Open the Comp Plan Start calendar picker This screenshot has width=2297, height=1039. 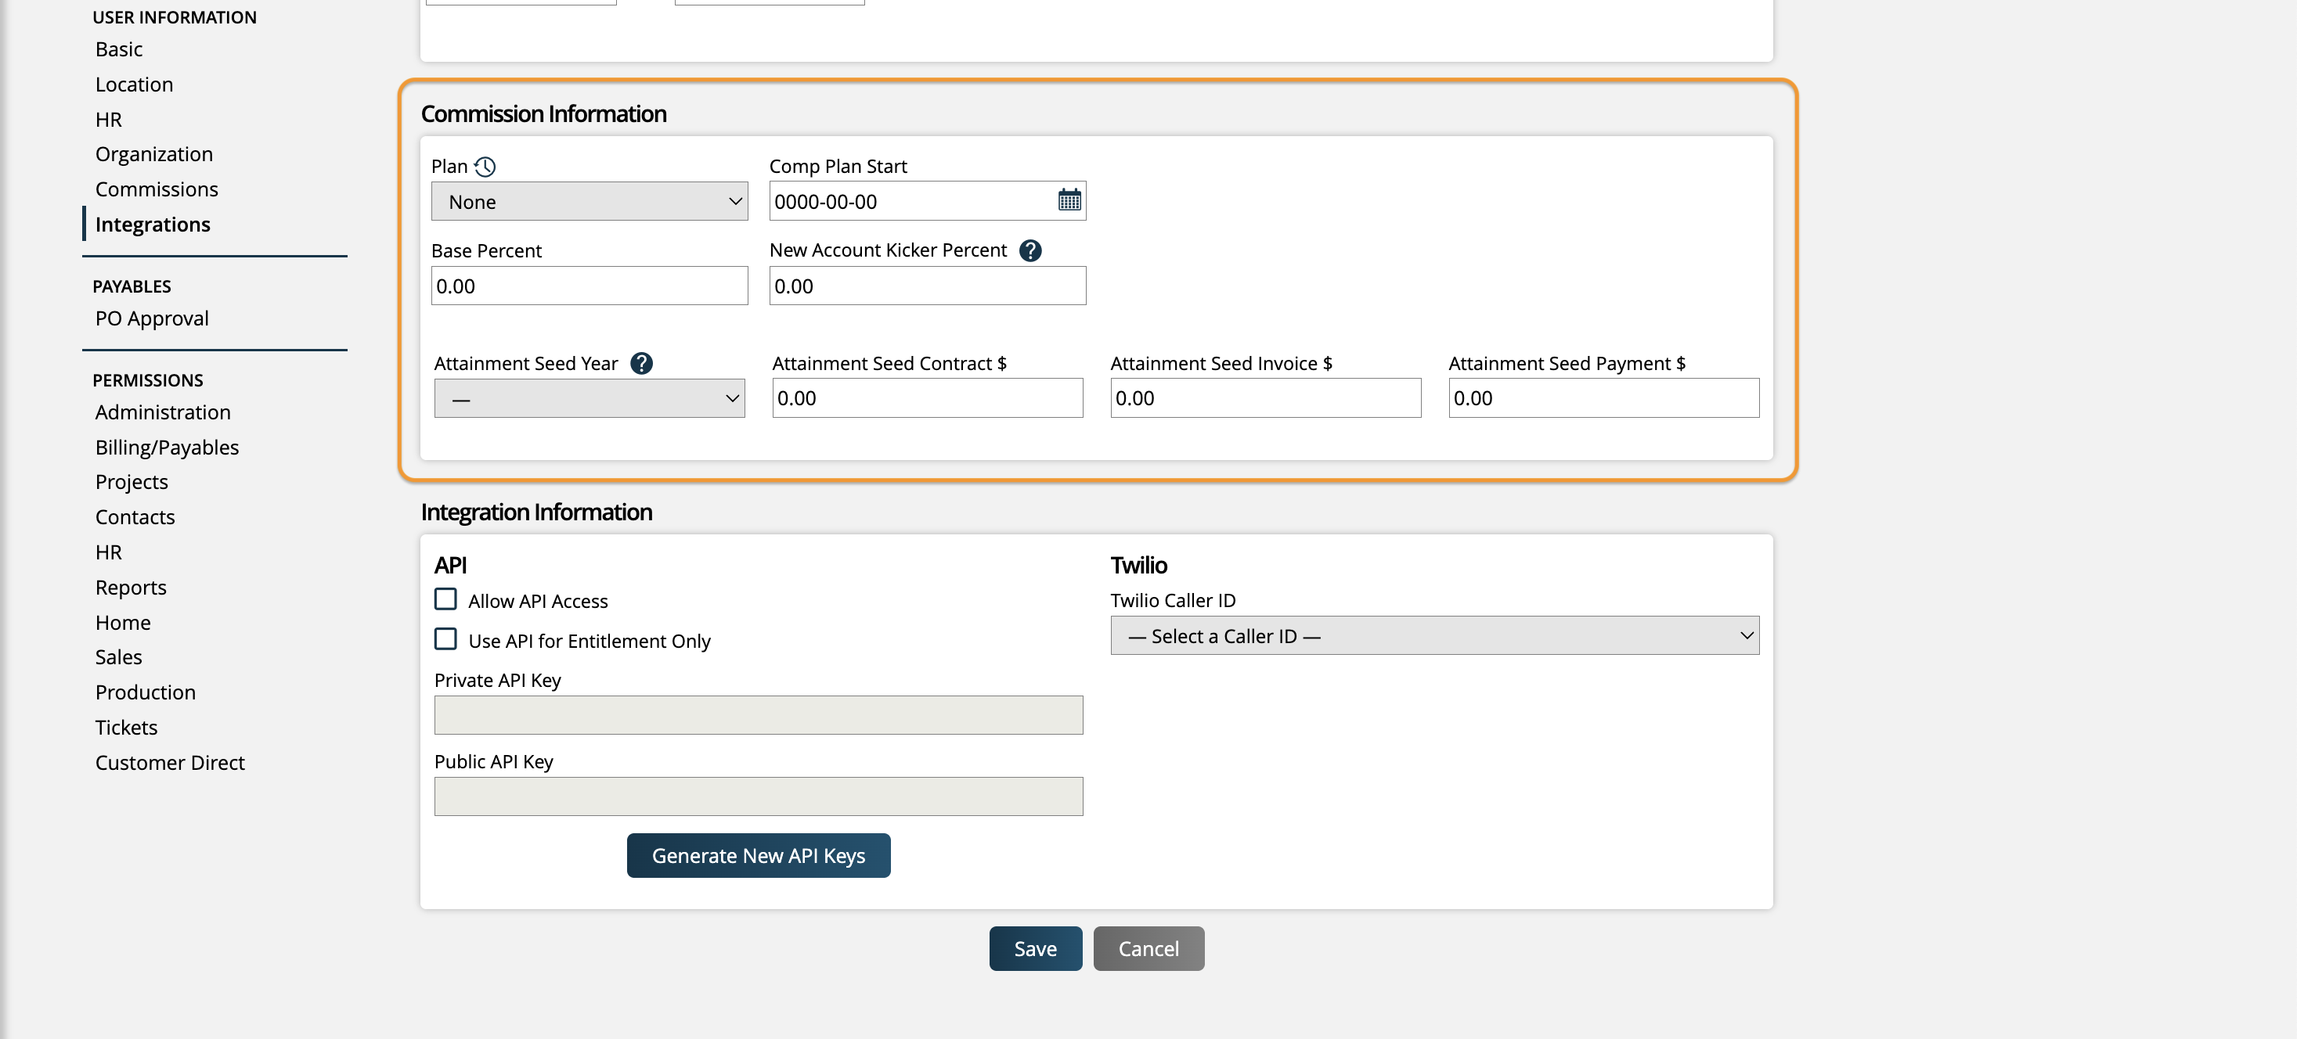pyautogui.click(x=1069, y=200)
